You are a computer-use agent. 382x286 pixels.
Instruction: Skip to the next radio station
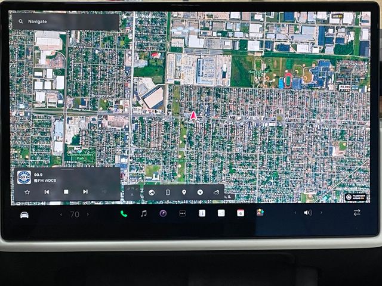[x=85, y=192]
